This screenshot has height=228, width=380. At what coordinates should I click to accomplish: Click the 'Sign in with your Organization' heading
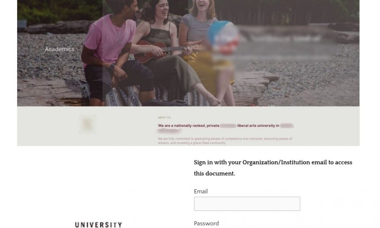(x=273, y=168)
